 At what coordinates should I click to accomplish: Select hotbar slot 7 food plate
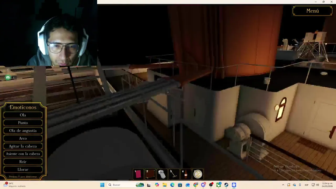pos(198,174)
